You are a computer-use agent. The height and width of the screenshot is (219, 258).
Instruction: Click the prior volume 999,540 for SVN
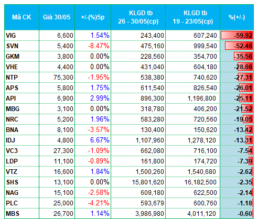point(205,46)
